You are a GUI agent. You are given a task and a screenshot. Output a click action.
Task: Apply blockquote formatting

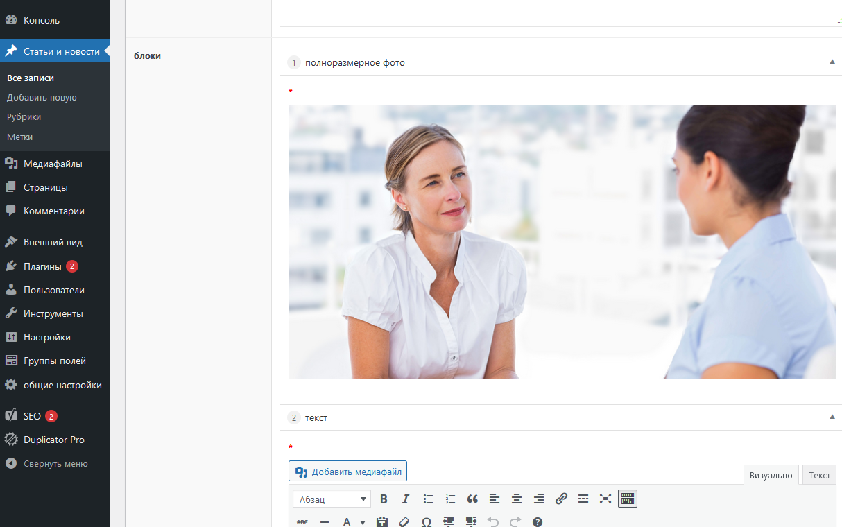(x=472, y=499)
